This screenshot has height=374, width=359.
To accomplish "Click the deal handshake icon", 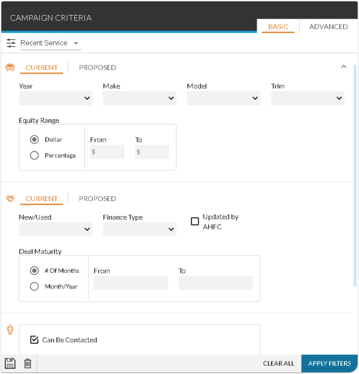I will (10, 199).
